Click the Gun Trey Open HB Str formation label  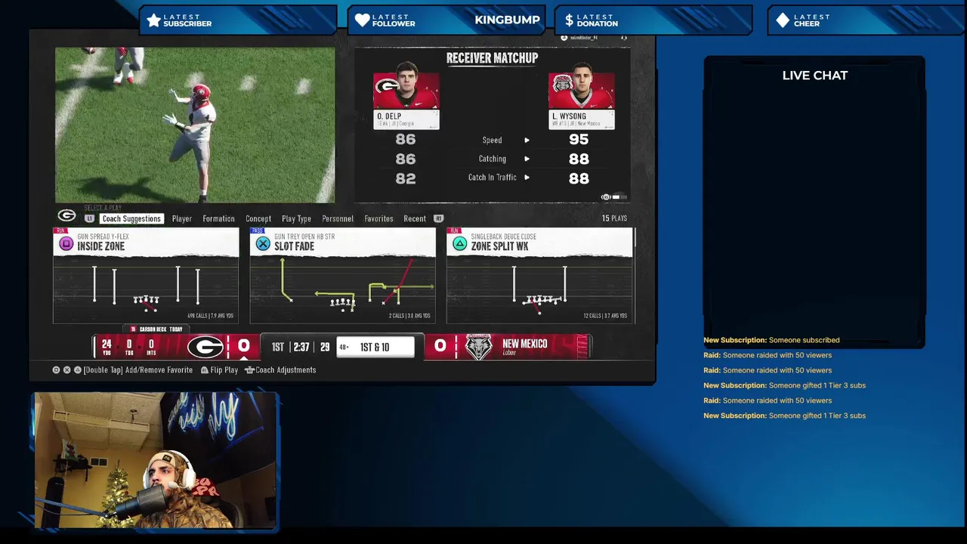pyautogui.click(x=304, y=236)
